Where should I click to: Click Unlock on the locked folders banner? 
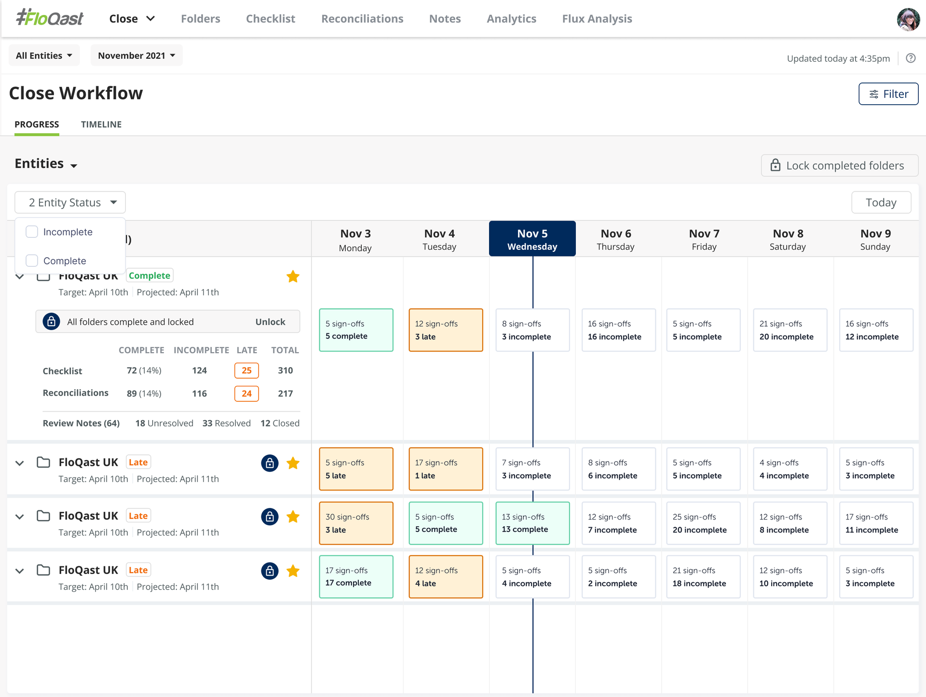[270, 322]
